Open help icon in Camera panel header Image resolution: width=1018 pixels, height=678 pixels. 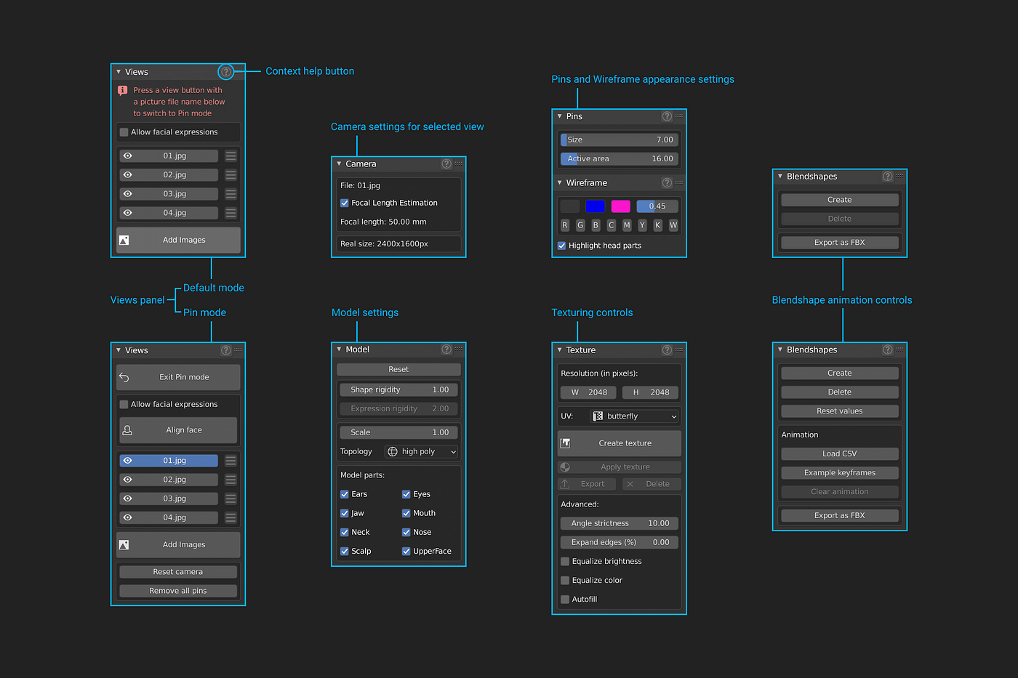(x=446, y=164)
